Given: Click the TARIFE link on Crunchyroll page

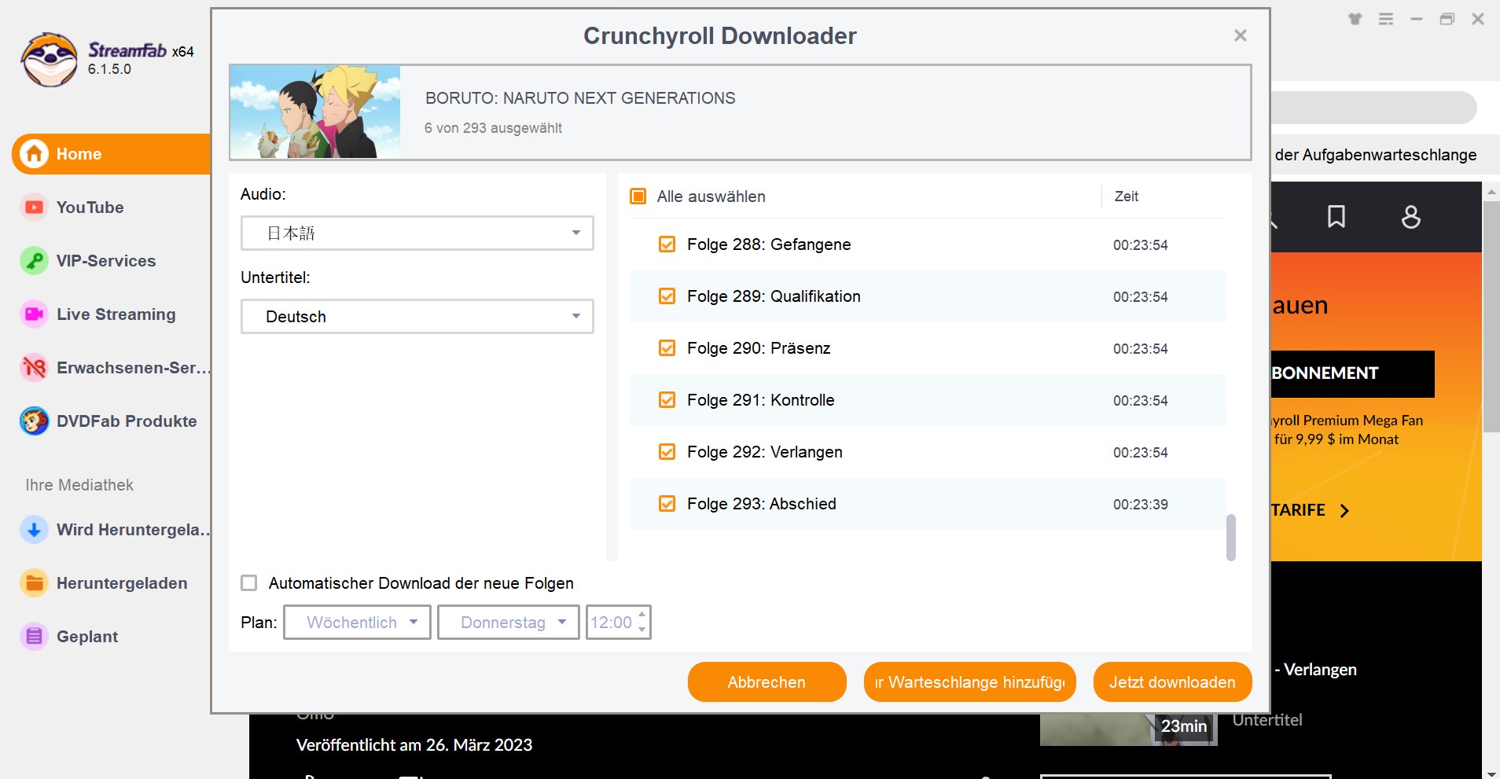Looking at the screenshot, I should (1298, 510).
